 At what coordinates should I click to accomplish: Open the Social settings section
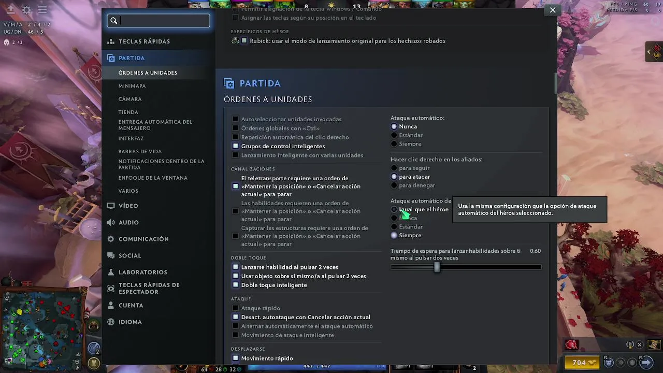click(x=129, y=255)
